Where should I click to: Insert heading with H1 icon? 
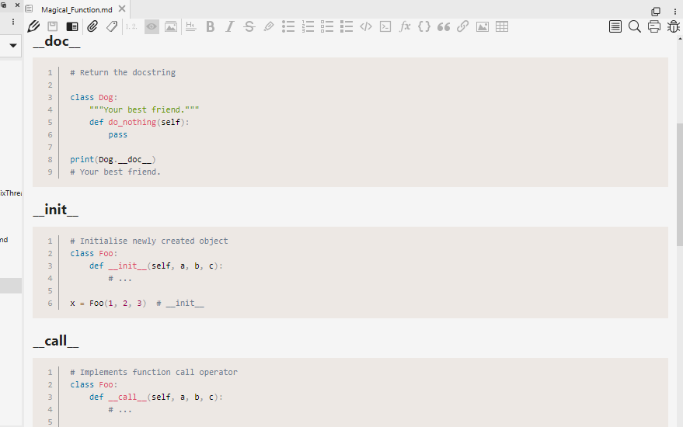(x=191, y=26)
